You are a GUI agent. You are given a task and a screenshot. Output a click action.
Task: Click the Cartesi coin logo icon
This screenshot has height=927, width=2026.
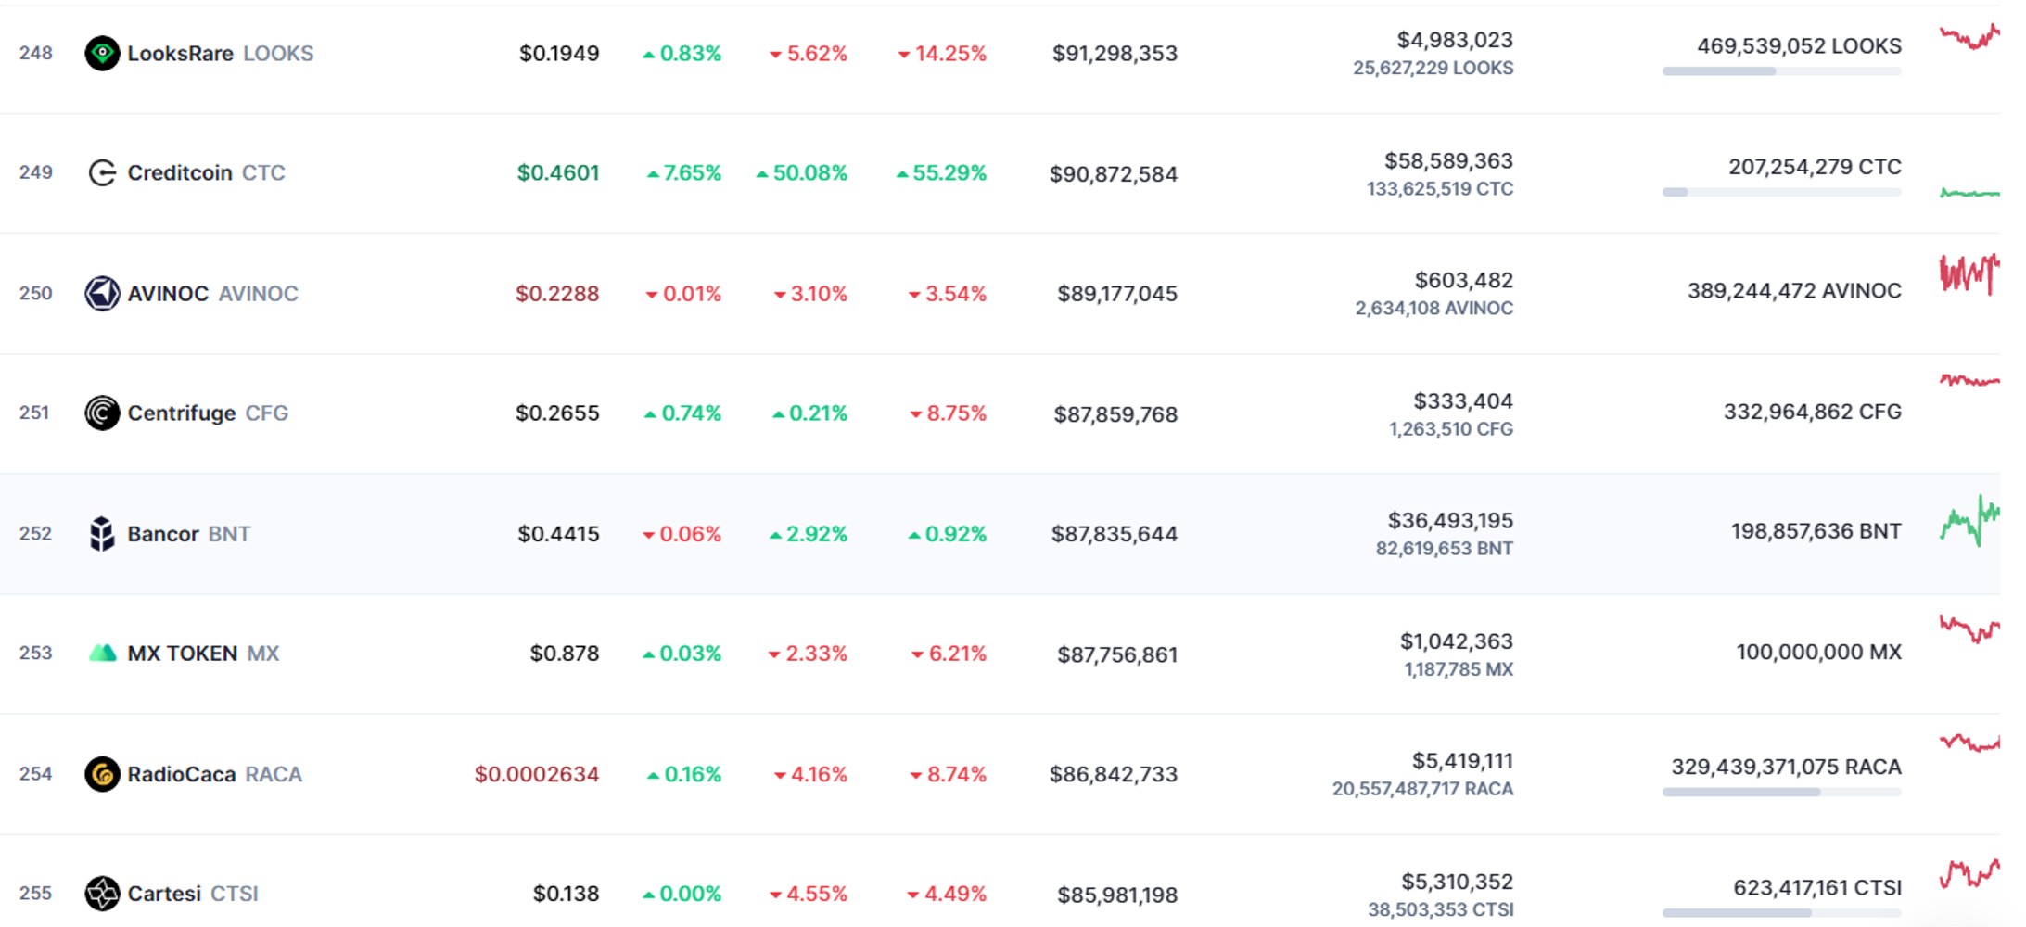(x=102, y=893)
